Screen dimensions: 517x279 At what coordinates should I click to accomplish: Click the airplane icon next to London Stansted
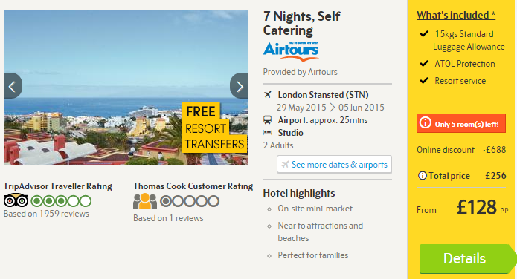(267, 95)
